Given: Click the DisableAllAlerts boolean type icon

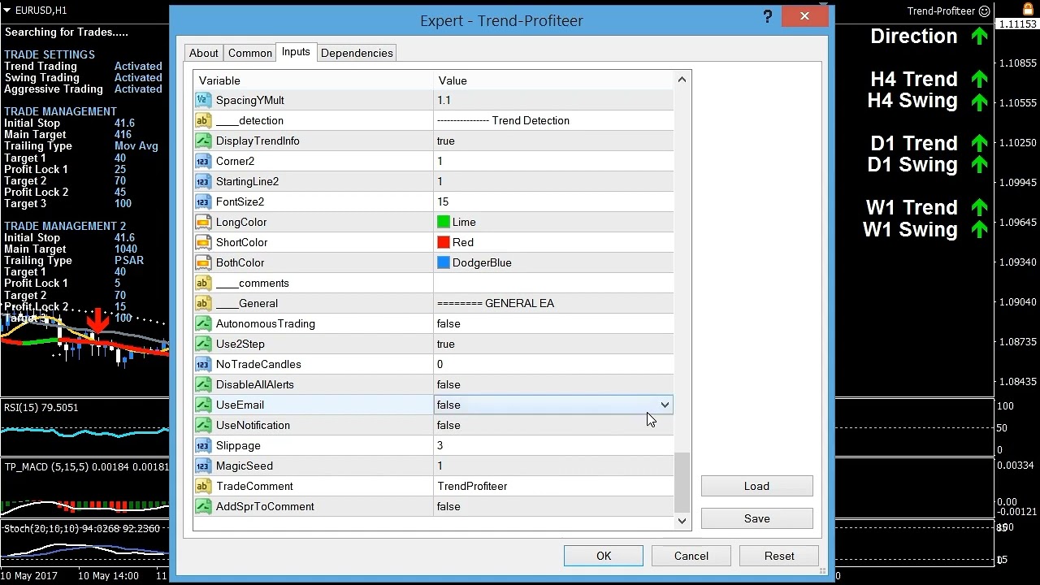Looking at the screenshot, I should pos(203,384).
